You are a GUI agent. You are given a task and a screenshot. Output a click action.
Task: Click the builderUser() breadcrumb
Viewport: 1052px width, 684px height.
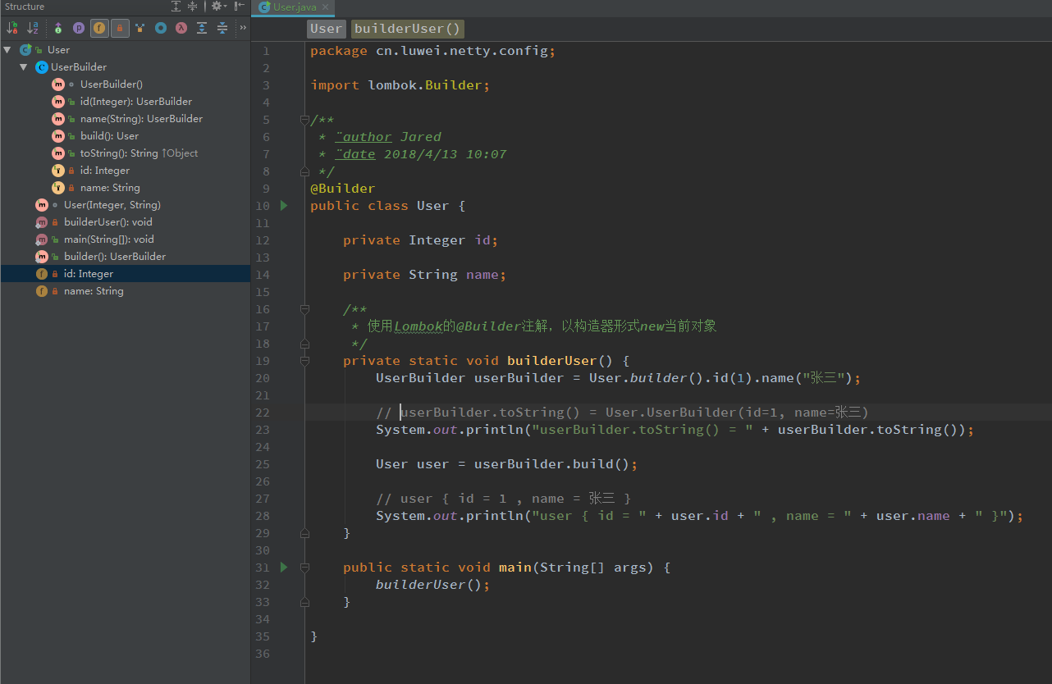(x=408, y=29)
